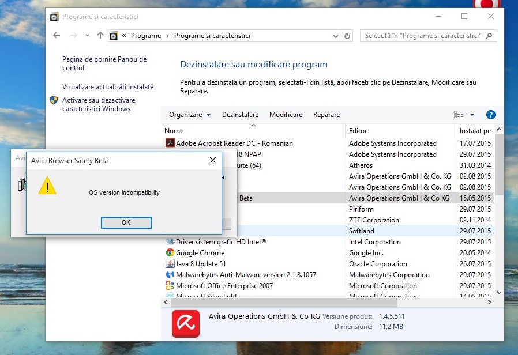Viewport: 518px width, 355px height.
Task: Click the Google Inc. editor cell
Action: tap(366, 253)
